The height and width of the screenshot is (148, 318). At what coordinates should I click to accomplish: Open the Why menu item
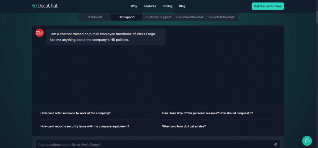coord(134,6)
